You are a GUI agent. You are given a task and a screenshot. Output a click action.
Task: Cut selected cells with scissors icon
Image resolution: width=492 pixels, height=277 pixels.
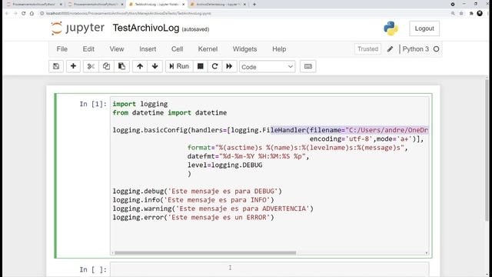(x=91, y=66)
